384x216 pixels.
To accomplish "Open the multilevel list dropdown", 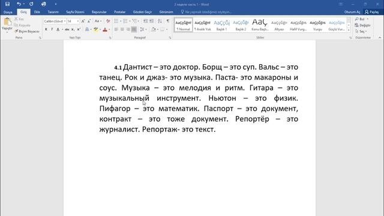I will click(139, 22).
